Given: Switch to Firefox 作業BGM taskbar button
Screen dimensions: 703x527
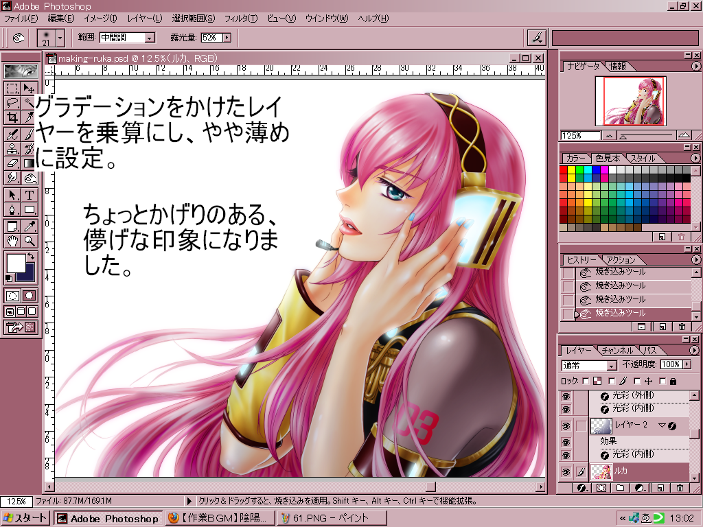Looking at the screenshot, I should tap(218, 519).
